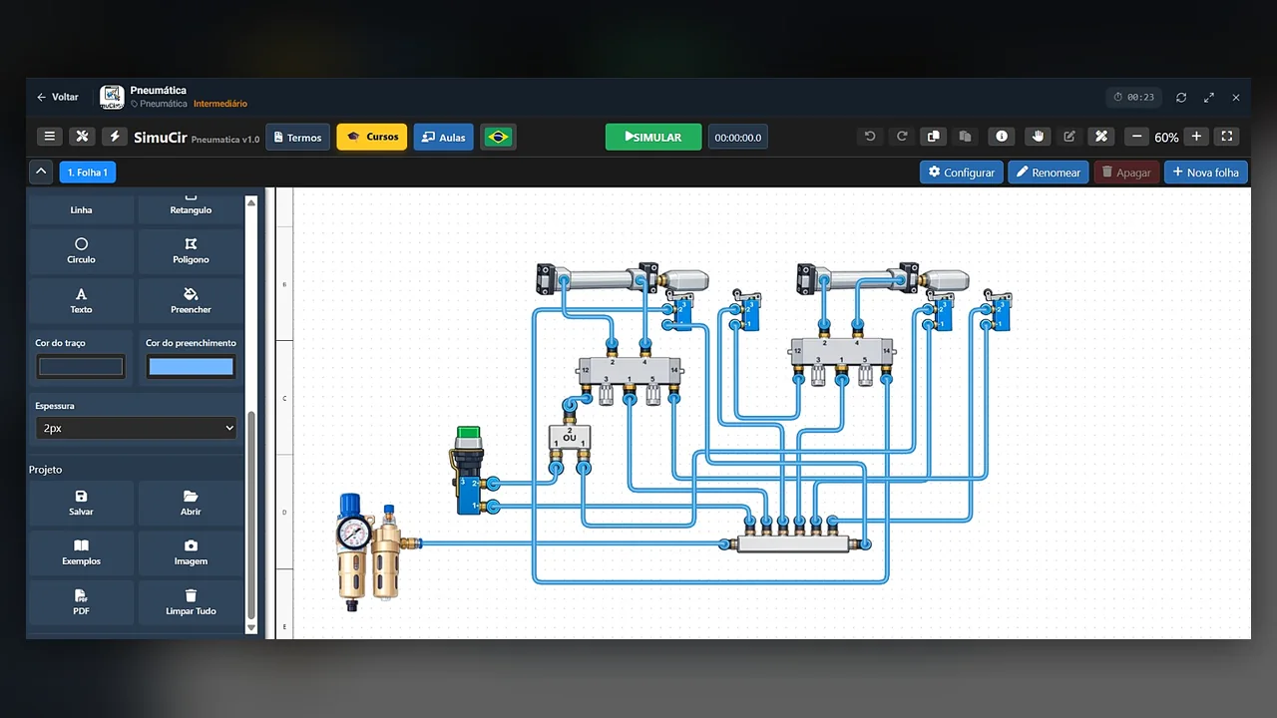Screen dimensions: 1277x718
Task: Add a sheet with Nova folha
Action: point(1206,173)
